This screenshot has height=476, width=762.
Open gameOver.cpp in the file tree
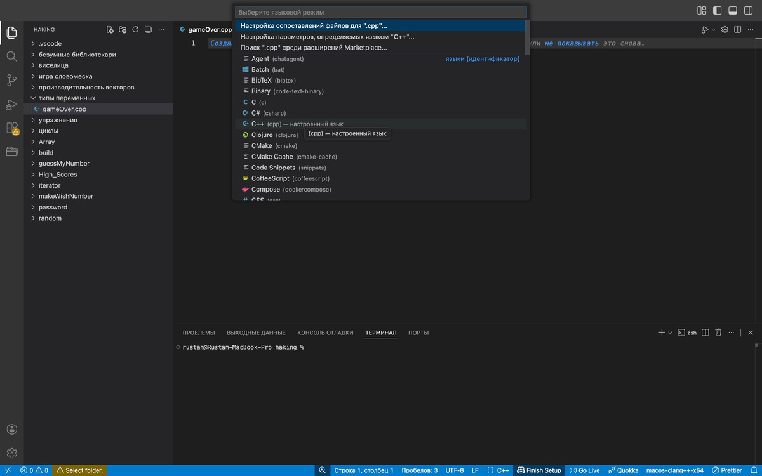coord(98,109)
